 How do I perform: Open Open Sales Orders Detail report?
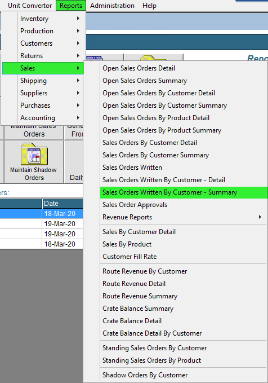pos(184,68)
